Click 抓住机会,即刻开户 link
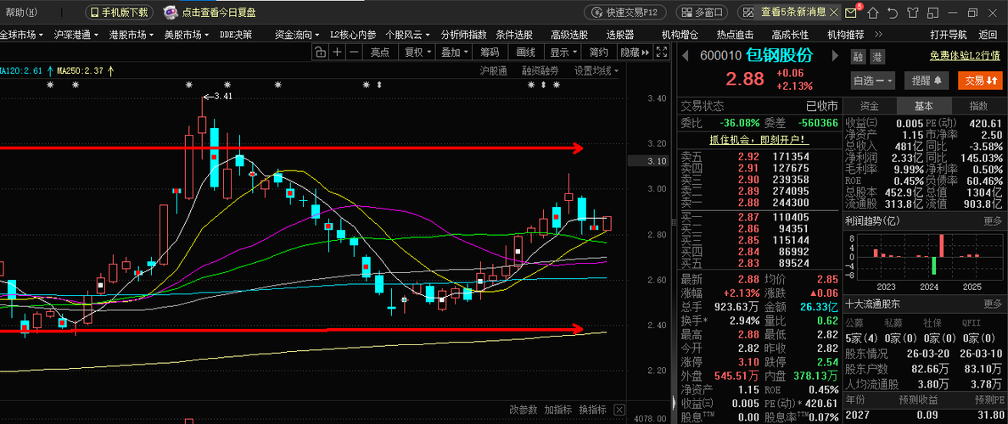1008x424 pixels. [x=759, y=139]
